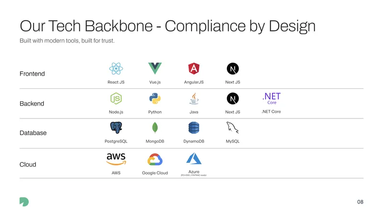Select the purple .NET Core logo
Image resolution: width=383 pixels, height=215 pixels.
coord(271,98)
